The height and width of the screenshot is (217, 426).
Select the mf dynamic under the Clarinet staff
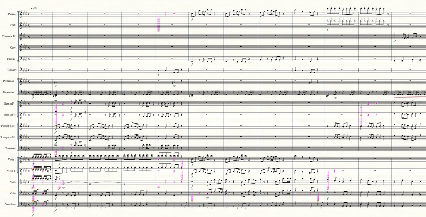pyautogui.click(x=394, y=41)
